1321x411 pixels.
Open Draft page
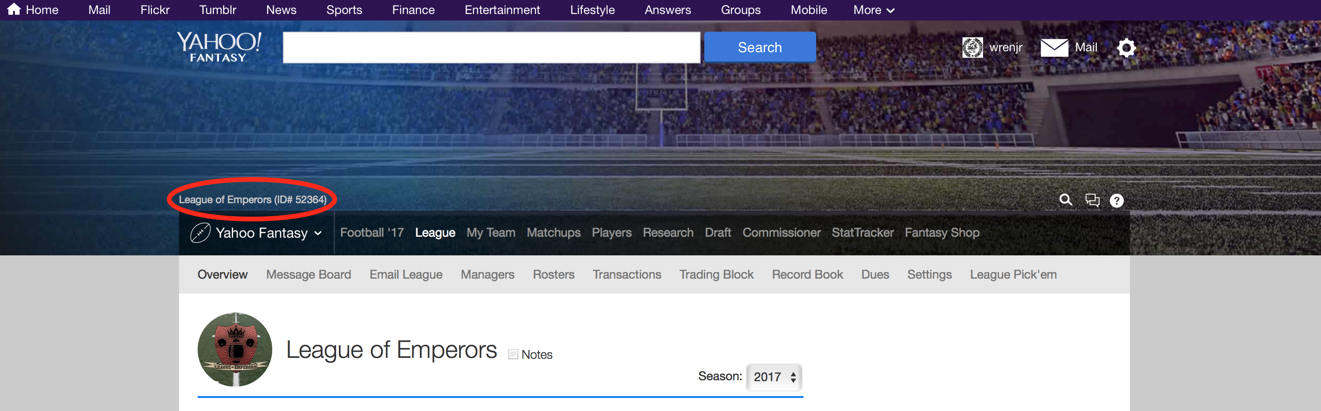click(x=717, y=233)
